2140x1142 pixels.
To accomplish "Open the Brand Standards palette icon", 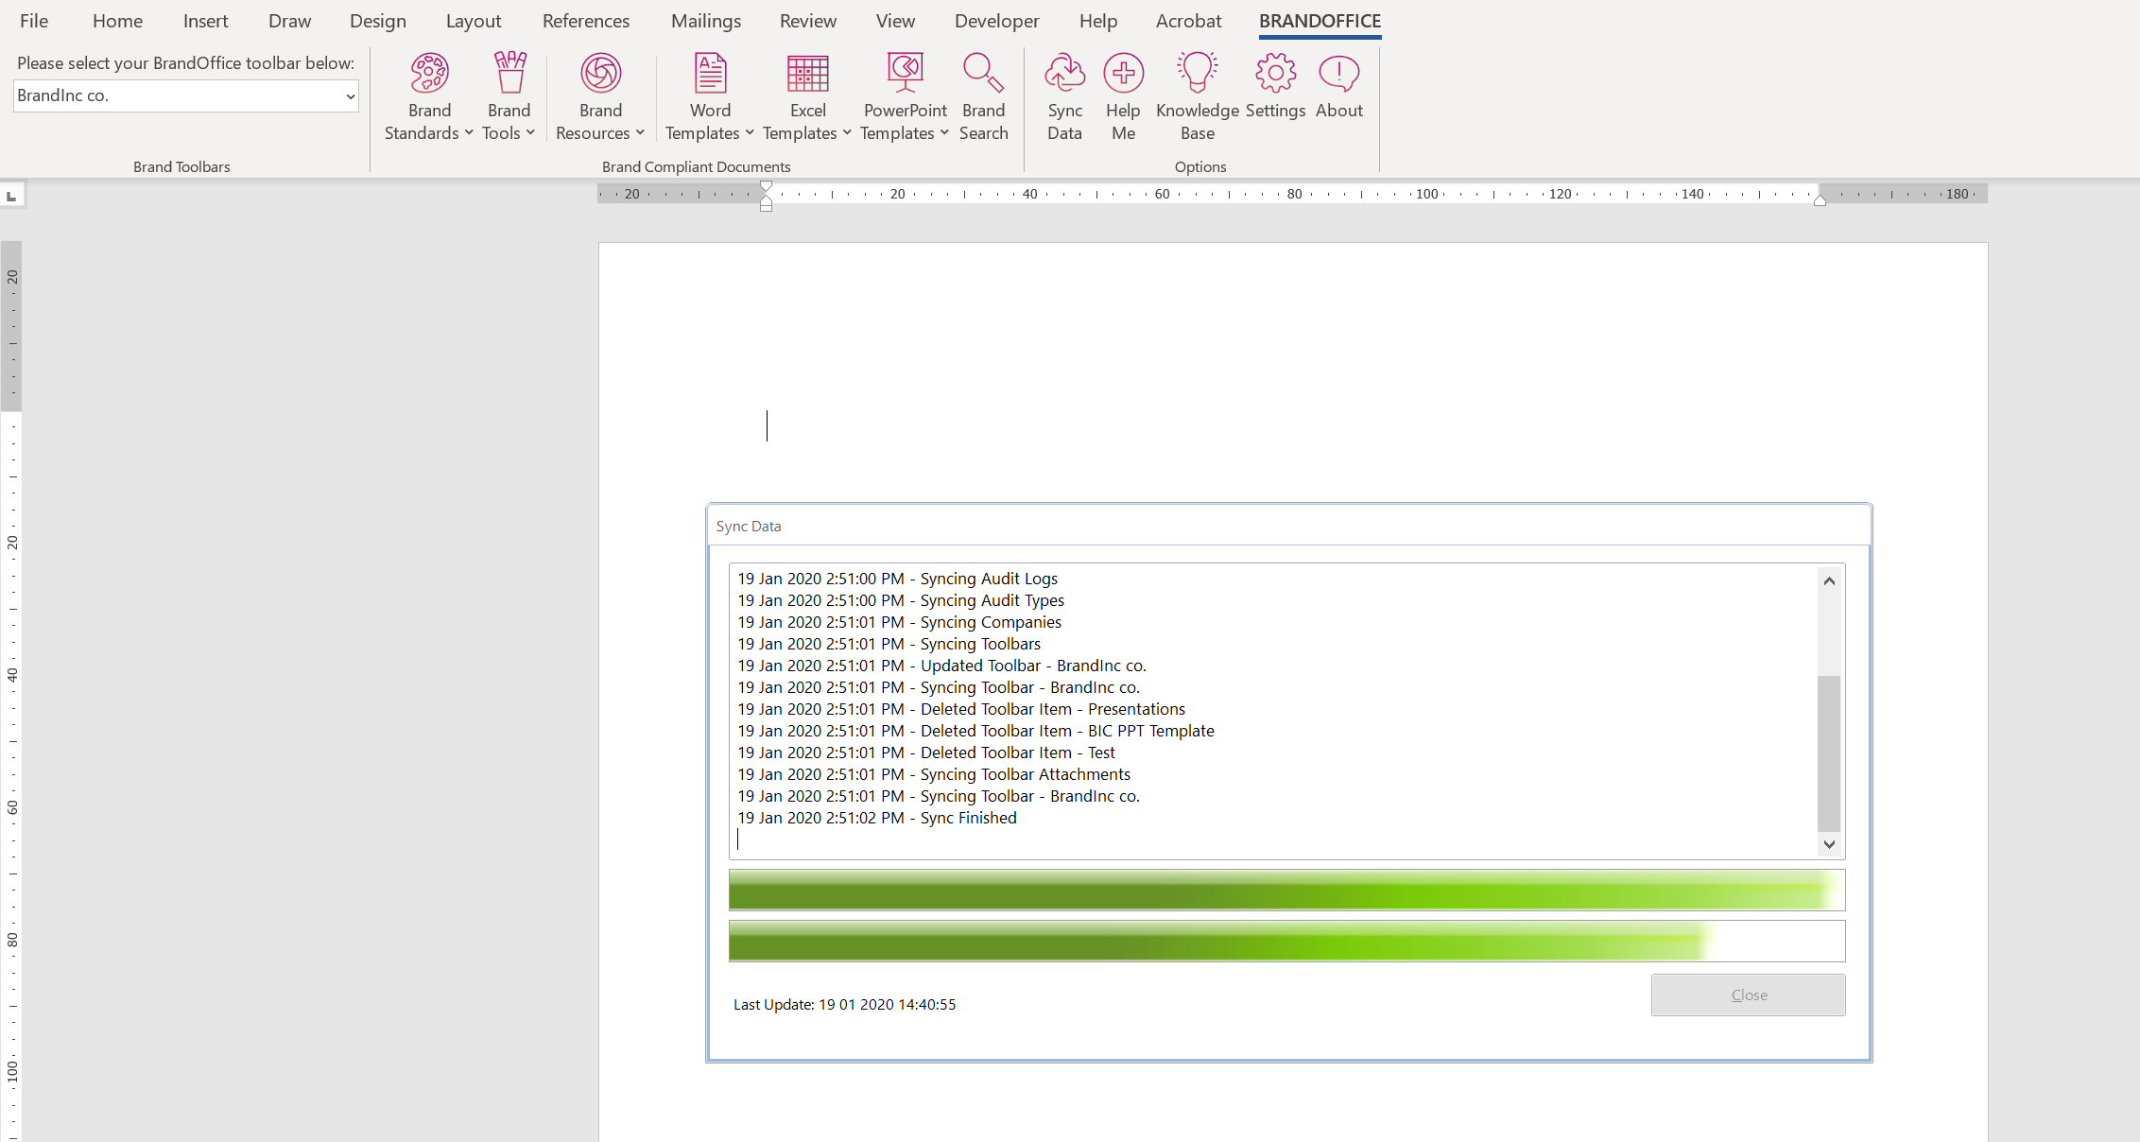I will pyautogui.click(x=429, y=73).
